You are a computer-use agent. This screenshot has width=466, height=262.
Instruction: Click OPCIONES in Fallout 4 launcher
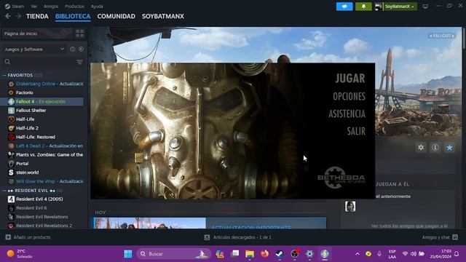click(349, 97)
